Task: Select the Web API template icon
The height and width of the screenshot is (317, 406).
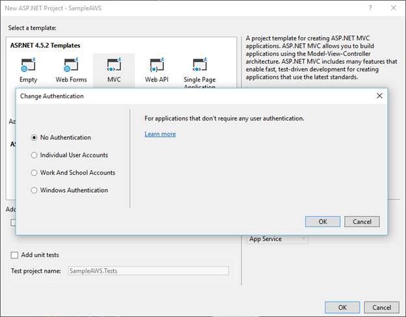Action: pyautogui.click(x=157, y=64)
